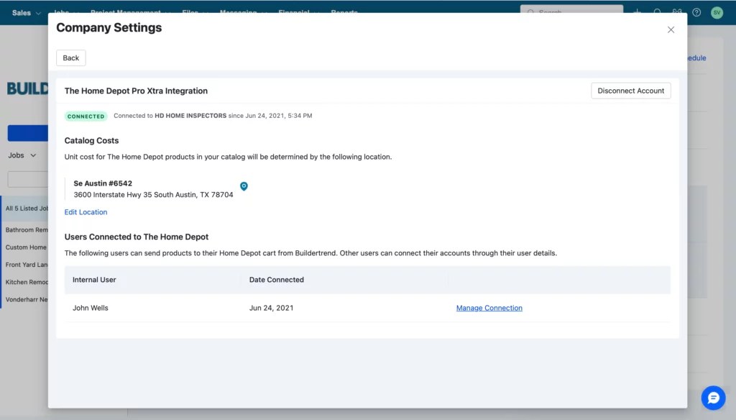Open the Sales menu in top bar

pyautogui.click(x=27, y=13)
